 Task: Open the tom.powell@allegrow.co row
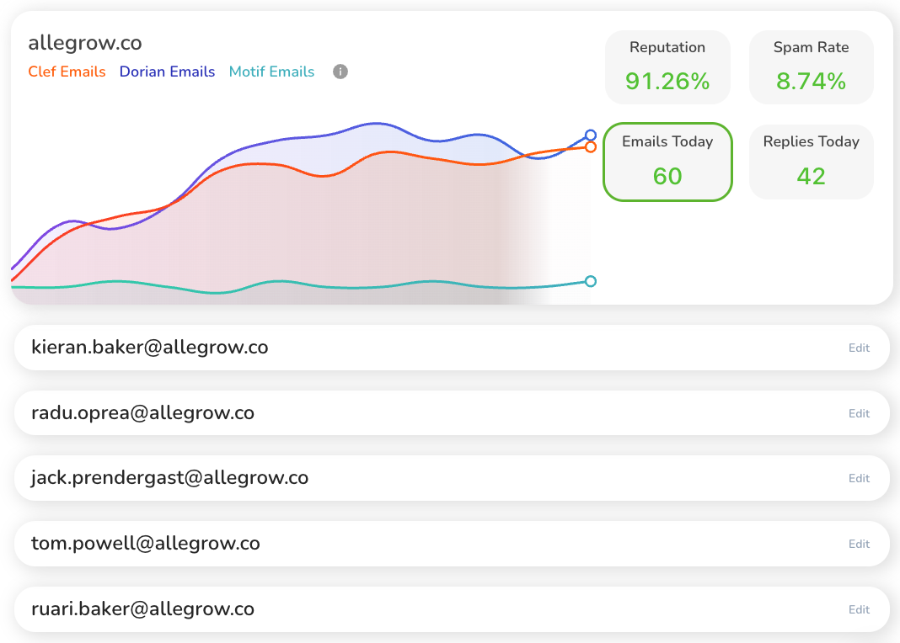145,544
